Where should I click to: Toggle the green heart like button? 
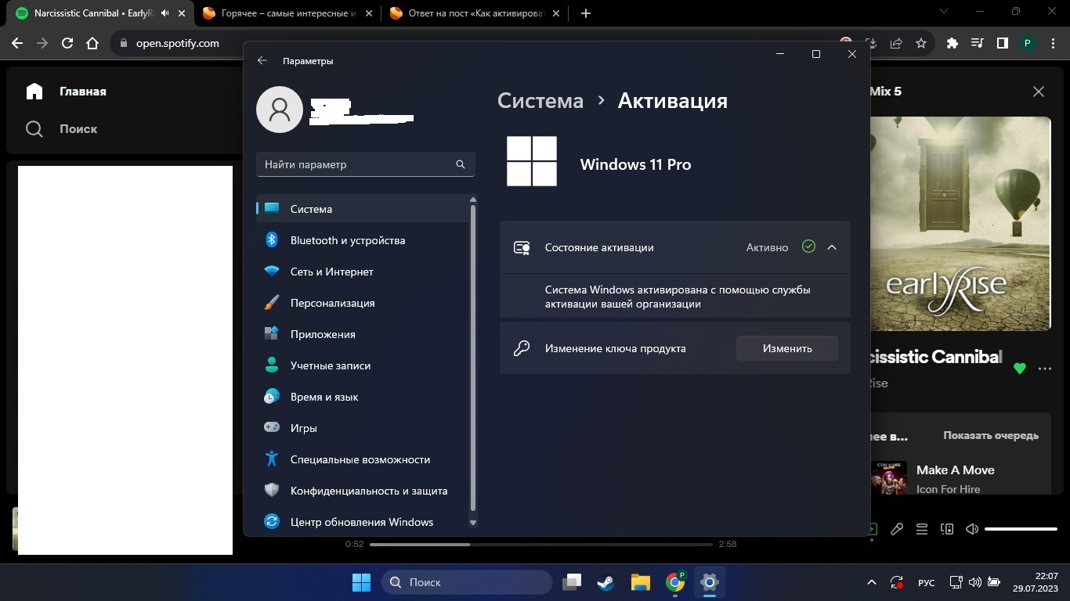point(1020,369)
